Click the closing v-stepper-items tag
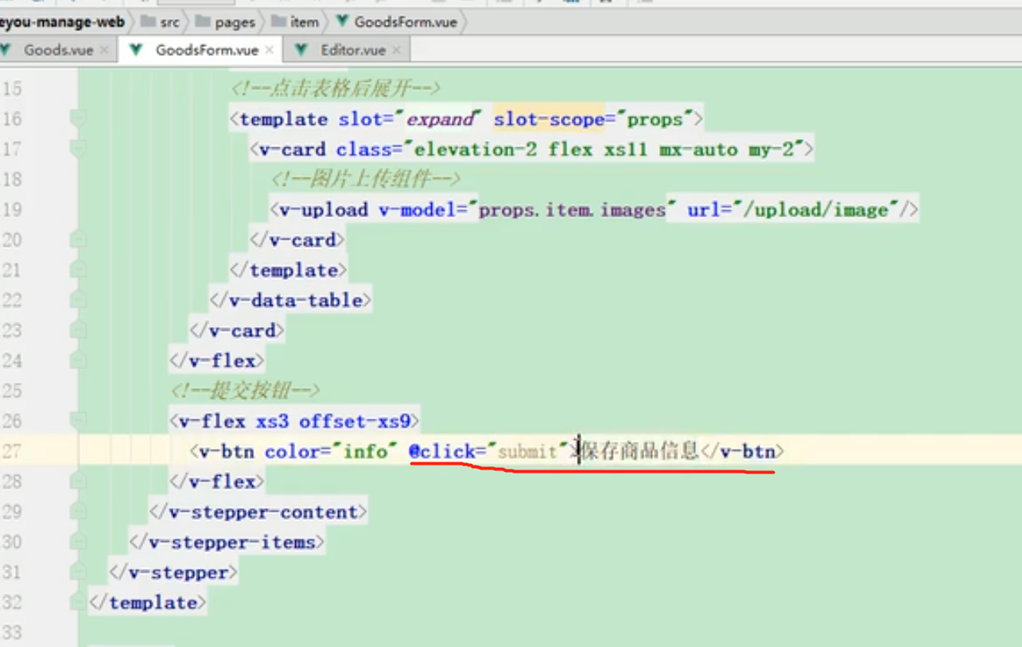This screenshot has height=647, width=1022. [x=227, y=542]
